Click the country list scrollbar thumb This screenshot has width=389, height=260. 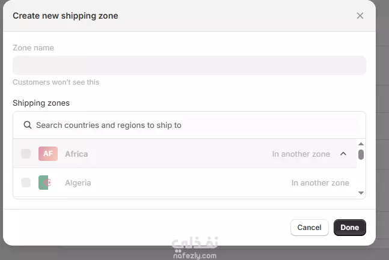pos(361,154)
